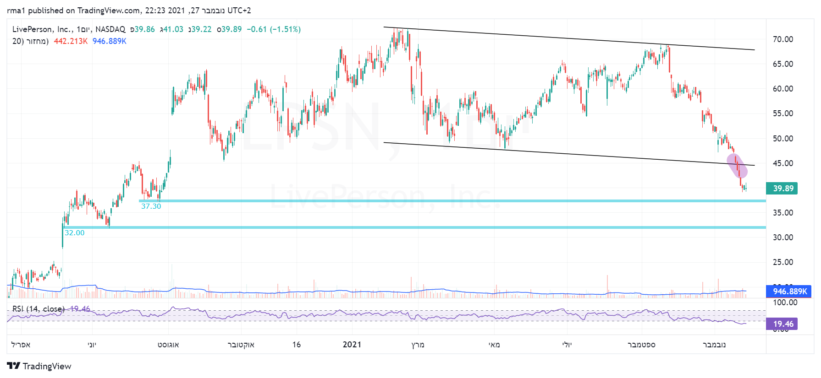This screenshot has width=821, height=378.
Task: Click the 16 date label on time axis
Action: (297, 345)
